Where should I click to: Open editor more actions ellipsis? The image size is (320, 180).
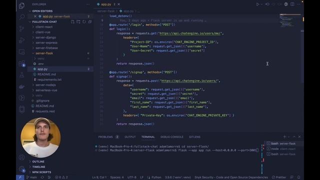(x=298, y=4)
